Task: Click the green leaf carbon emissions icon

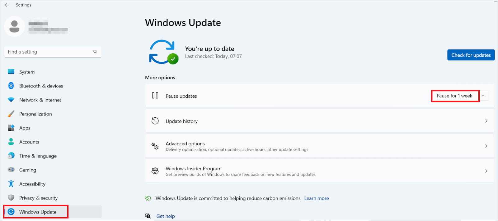Action: point(148,198)
